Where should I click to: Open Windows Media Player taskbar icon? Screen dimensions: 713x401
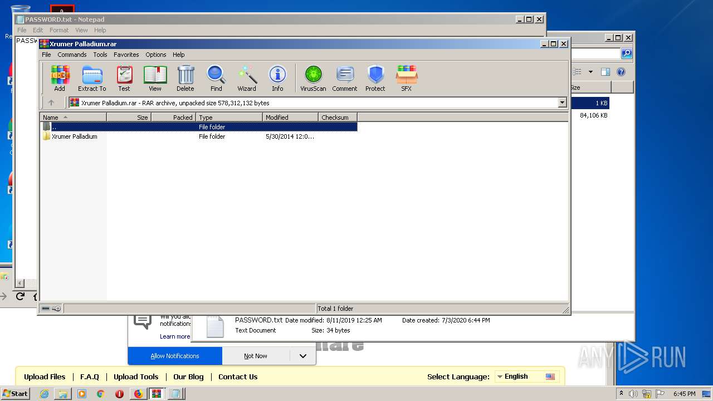click(82, 394)
